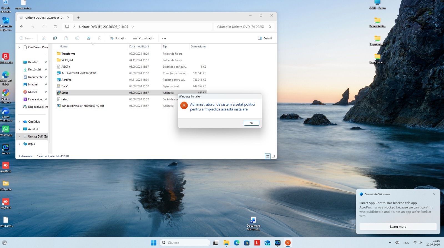Image resolution: width=444 pixels, height=248 pixels.
Task: Go up one folder level in Explorer
Action: 44,27
